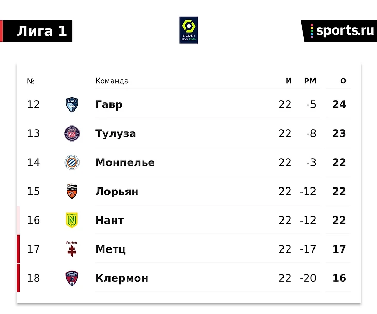Click the Le Havre HAC club crest
This screenshot has width=377, height=314.
point(72,104)
